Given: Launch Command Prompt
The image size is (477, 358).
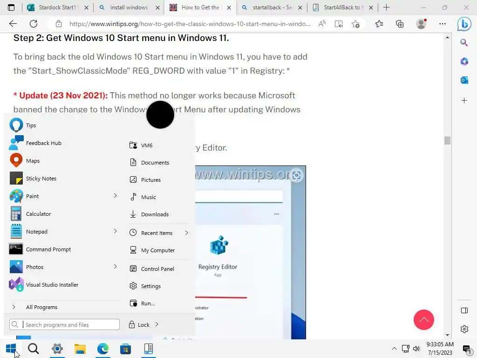Looking at the screenshot, I should coord(63,249).
